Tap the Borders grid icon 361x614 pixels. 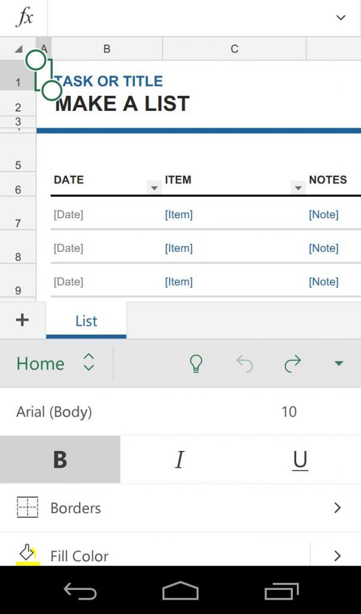(28, 507)
